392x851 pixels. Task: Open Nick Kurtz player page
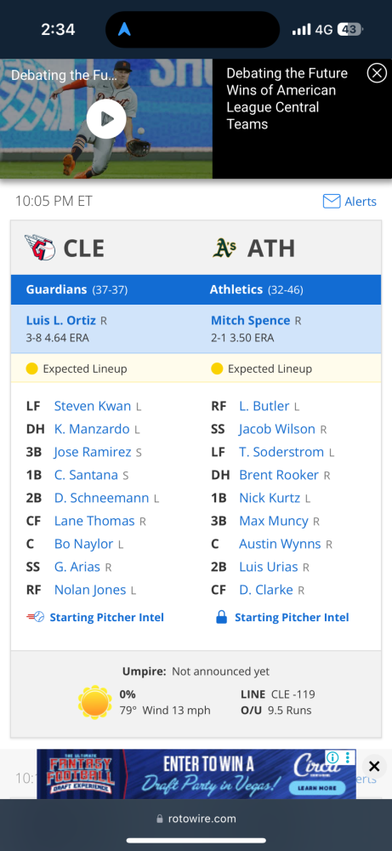[x=270, y=498]
